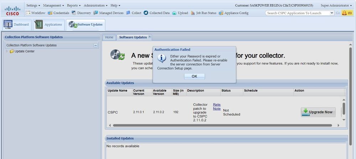
Task: Click the CSPC update name cell
Action: (x=113, y=112)
